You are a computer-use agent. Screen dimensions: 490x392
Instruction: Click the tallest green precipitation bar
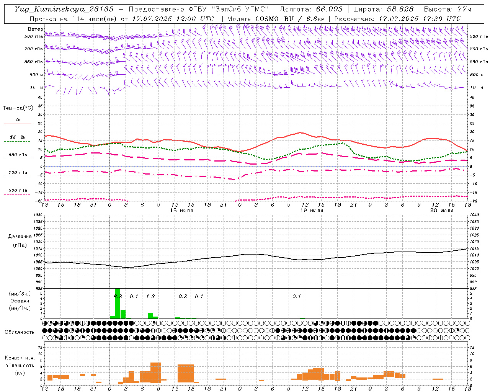coord(118,303)
